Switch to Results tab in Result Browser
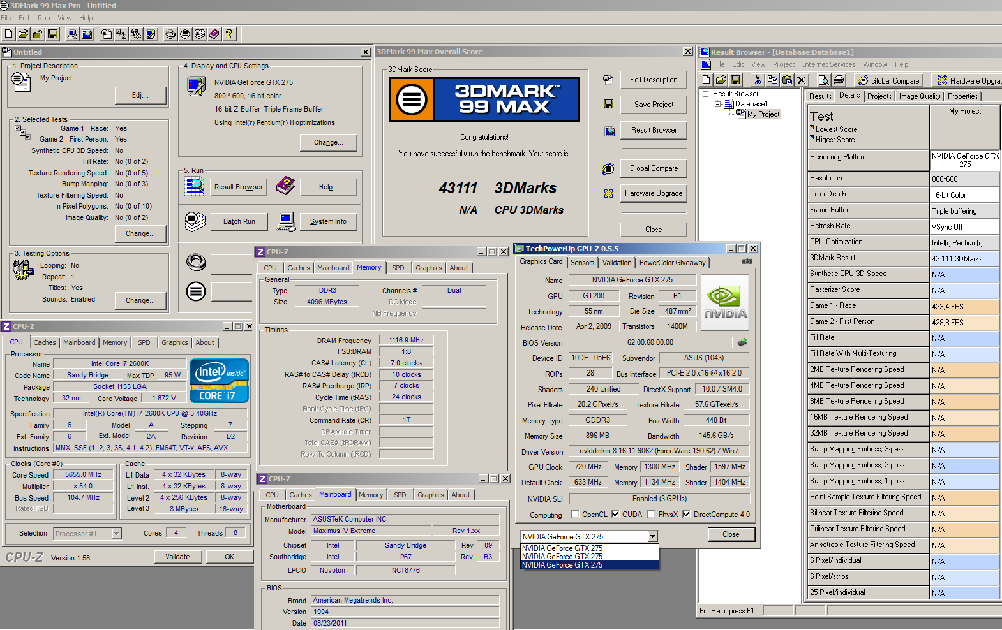The height and width of the screenshot is (630, 1002). coord(820,96)
